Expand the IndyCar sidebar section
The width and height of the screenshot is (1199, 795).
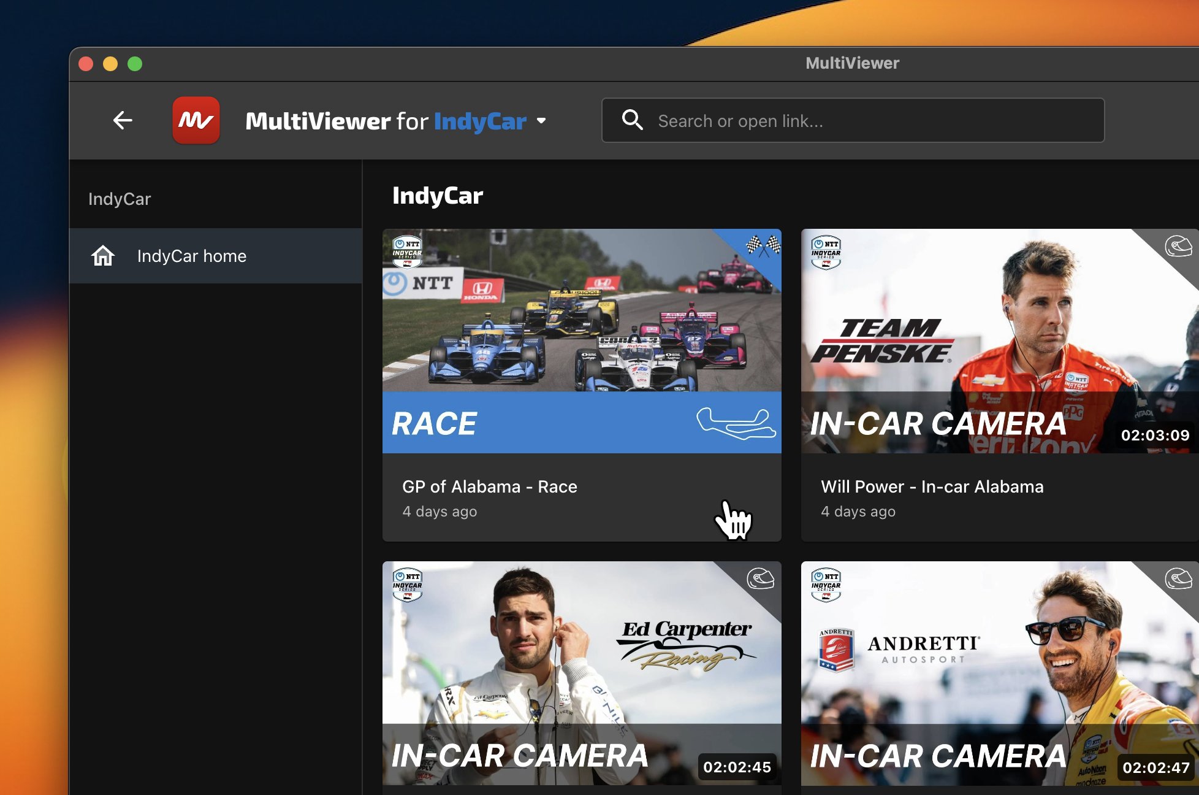(x=120, y=199)
